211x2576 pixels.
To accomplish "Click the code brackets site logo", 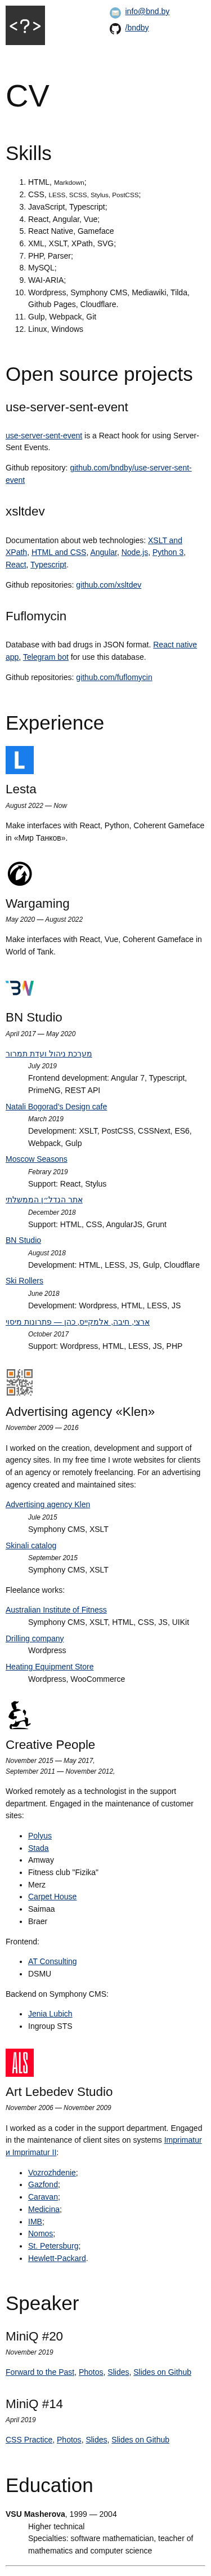I will pyautogui.click(x=25, y=25).
